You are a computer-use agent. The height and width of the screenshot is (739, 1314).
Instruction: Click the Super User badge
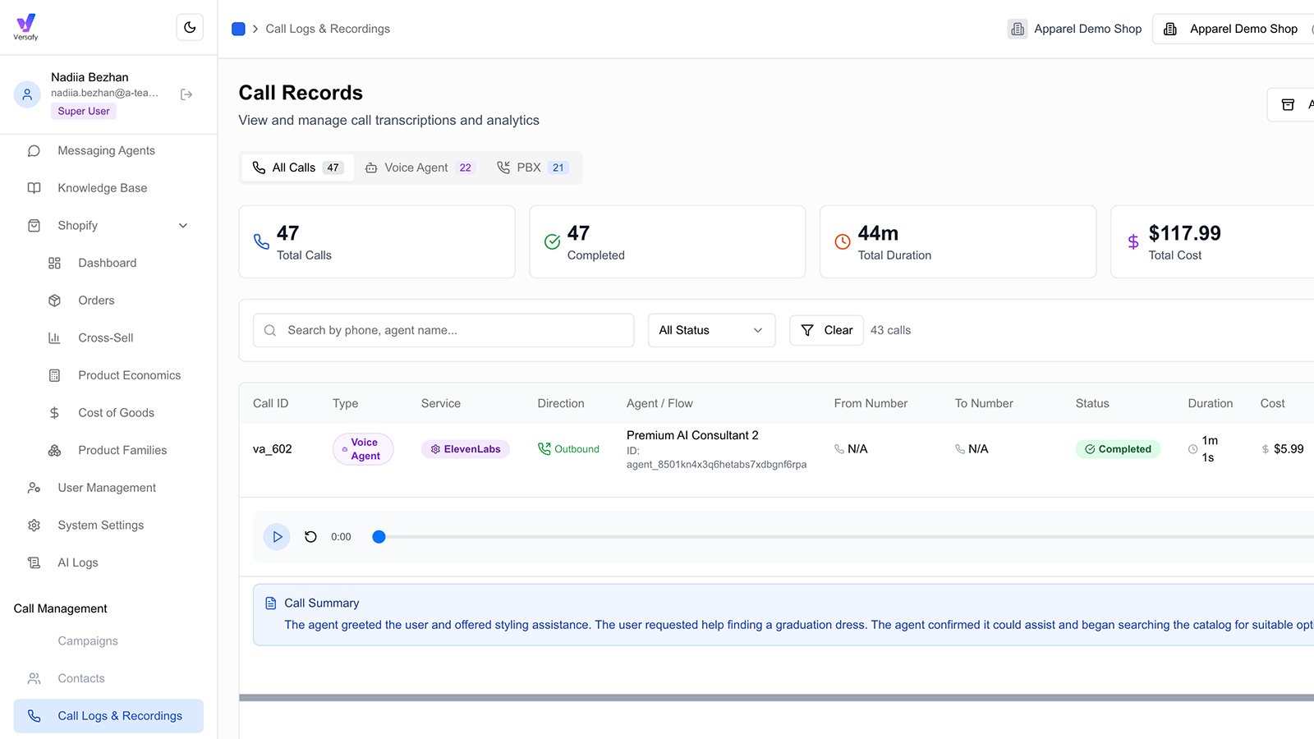84,112
